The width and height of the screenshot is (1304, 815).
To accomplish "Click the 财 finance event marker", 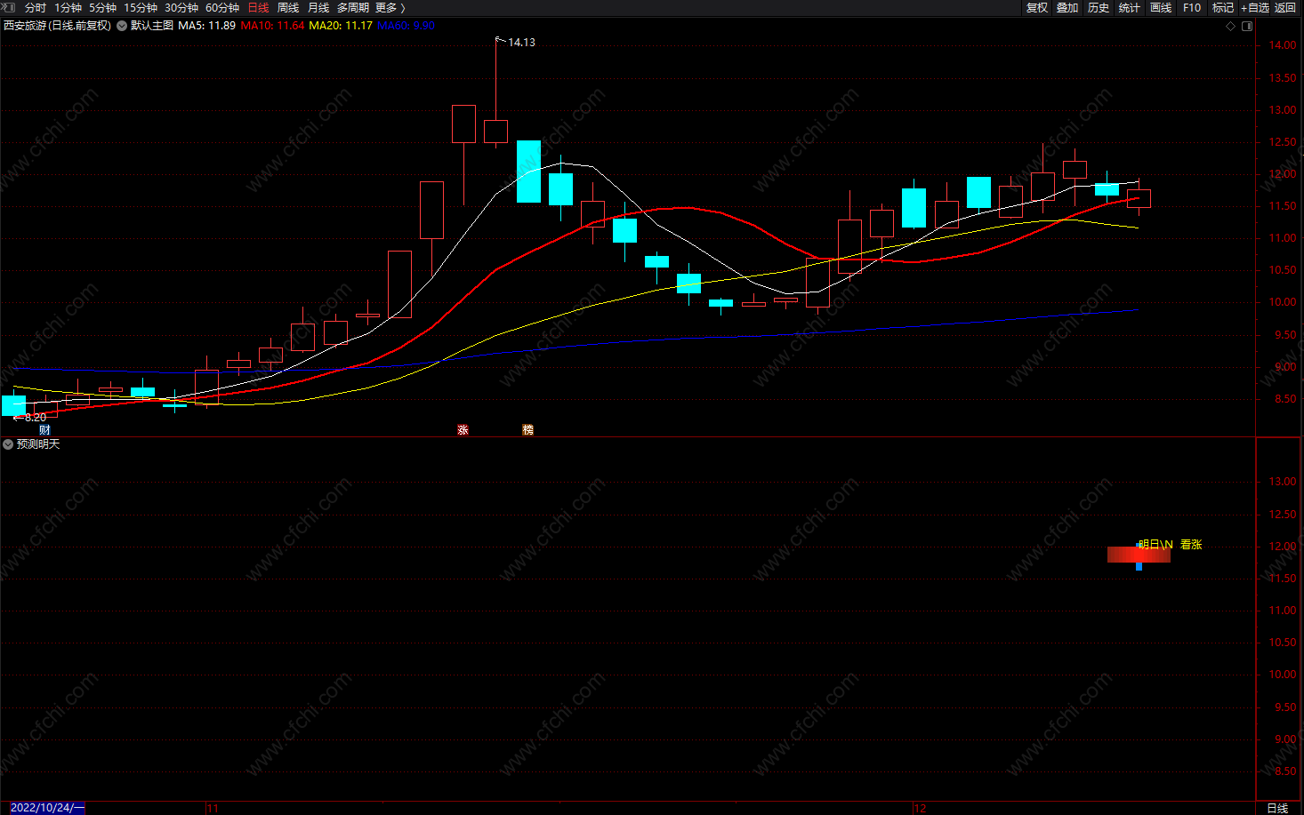I will pyautogui.click(x=44, y=430).
